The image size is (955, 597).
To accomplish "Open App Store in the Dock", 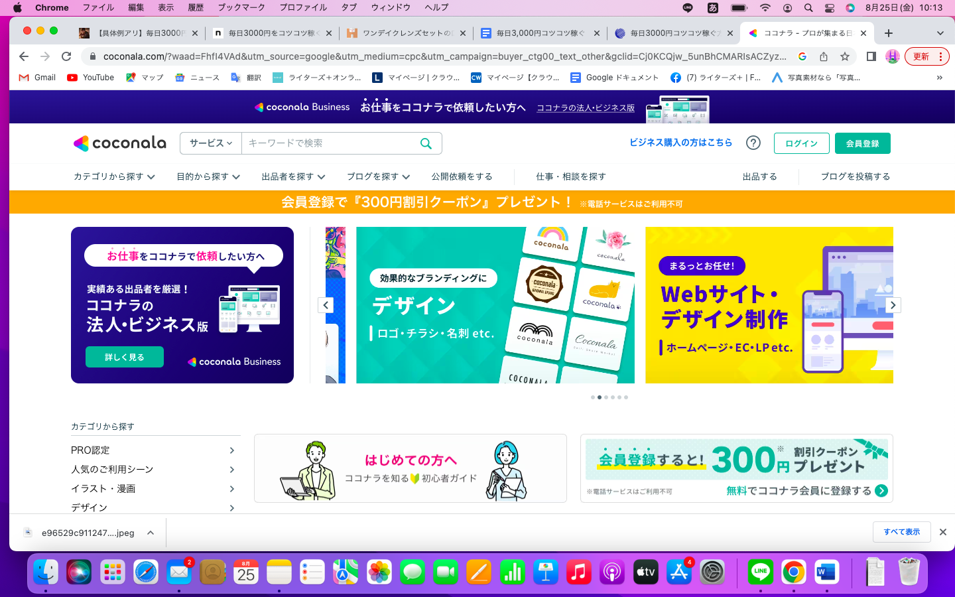I will point(679,572).
